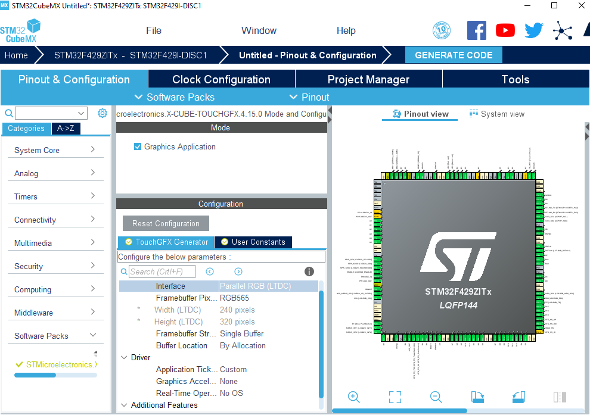Screen dimensions: 590x415
Task: Open the User Constants tab
Action: click(x=253, y=242)
